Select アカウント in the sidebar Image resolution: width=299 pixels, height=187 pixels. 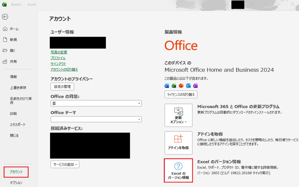[16, 172]
